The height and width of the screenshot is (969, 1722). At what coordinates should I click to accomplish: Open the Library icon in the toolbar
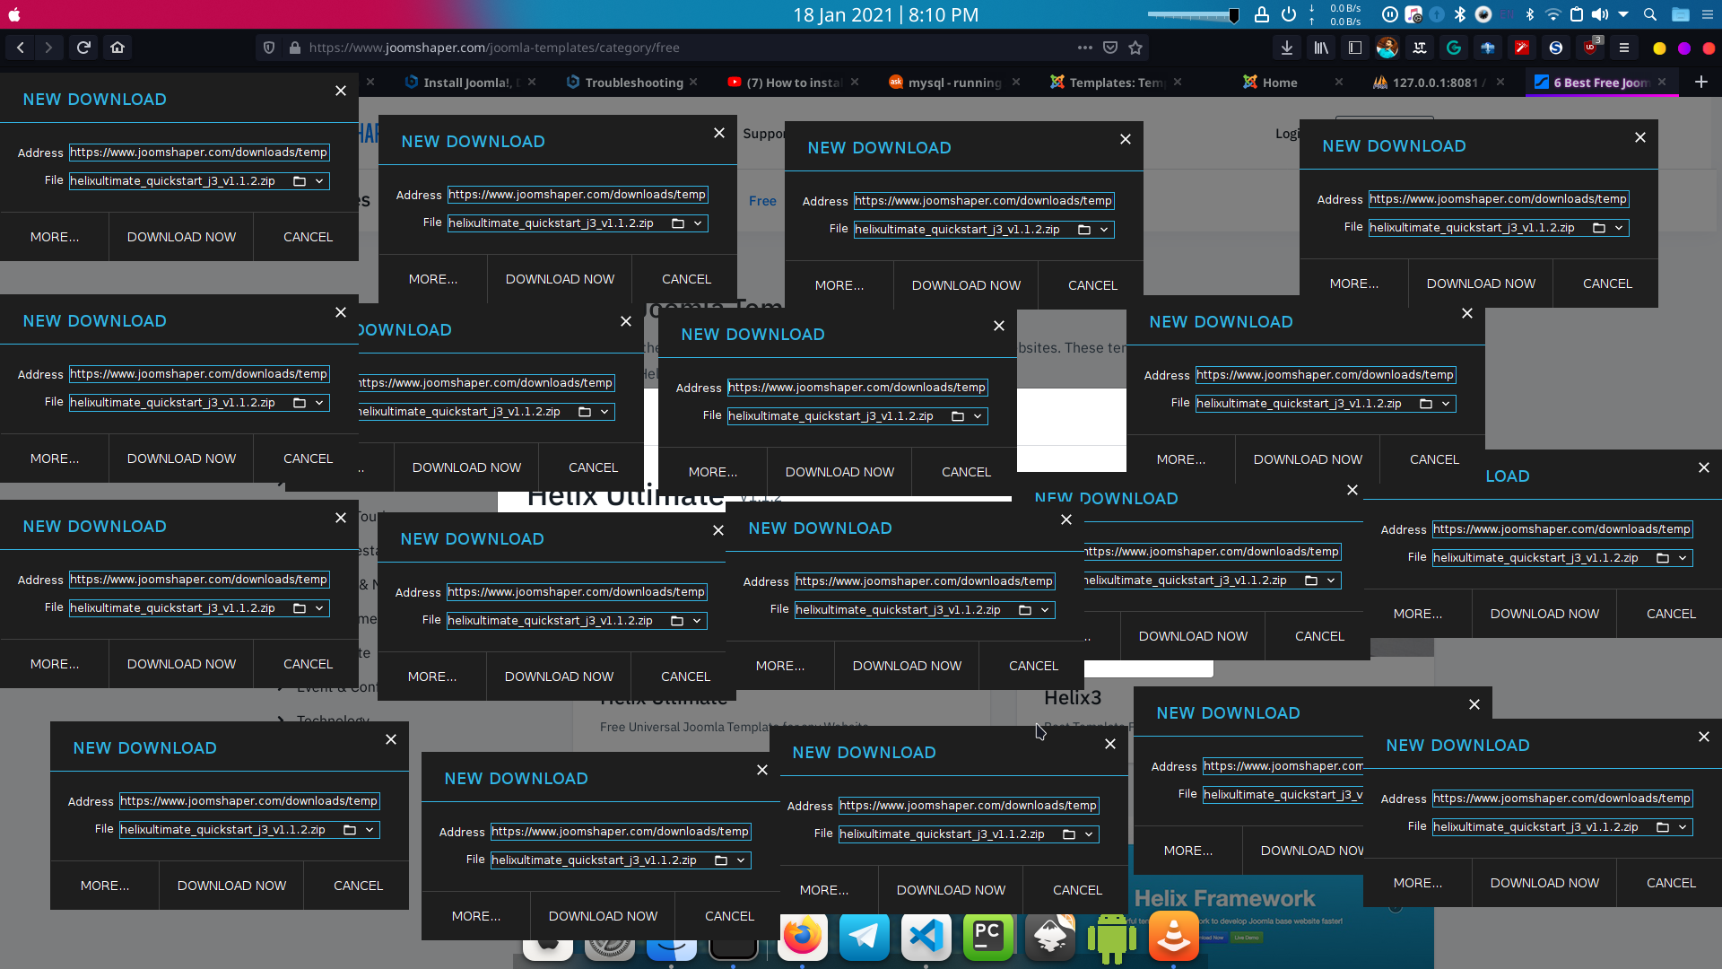(x=1320, y=48)
